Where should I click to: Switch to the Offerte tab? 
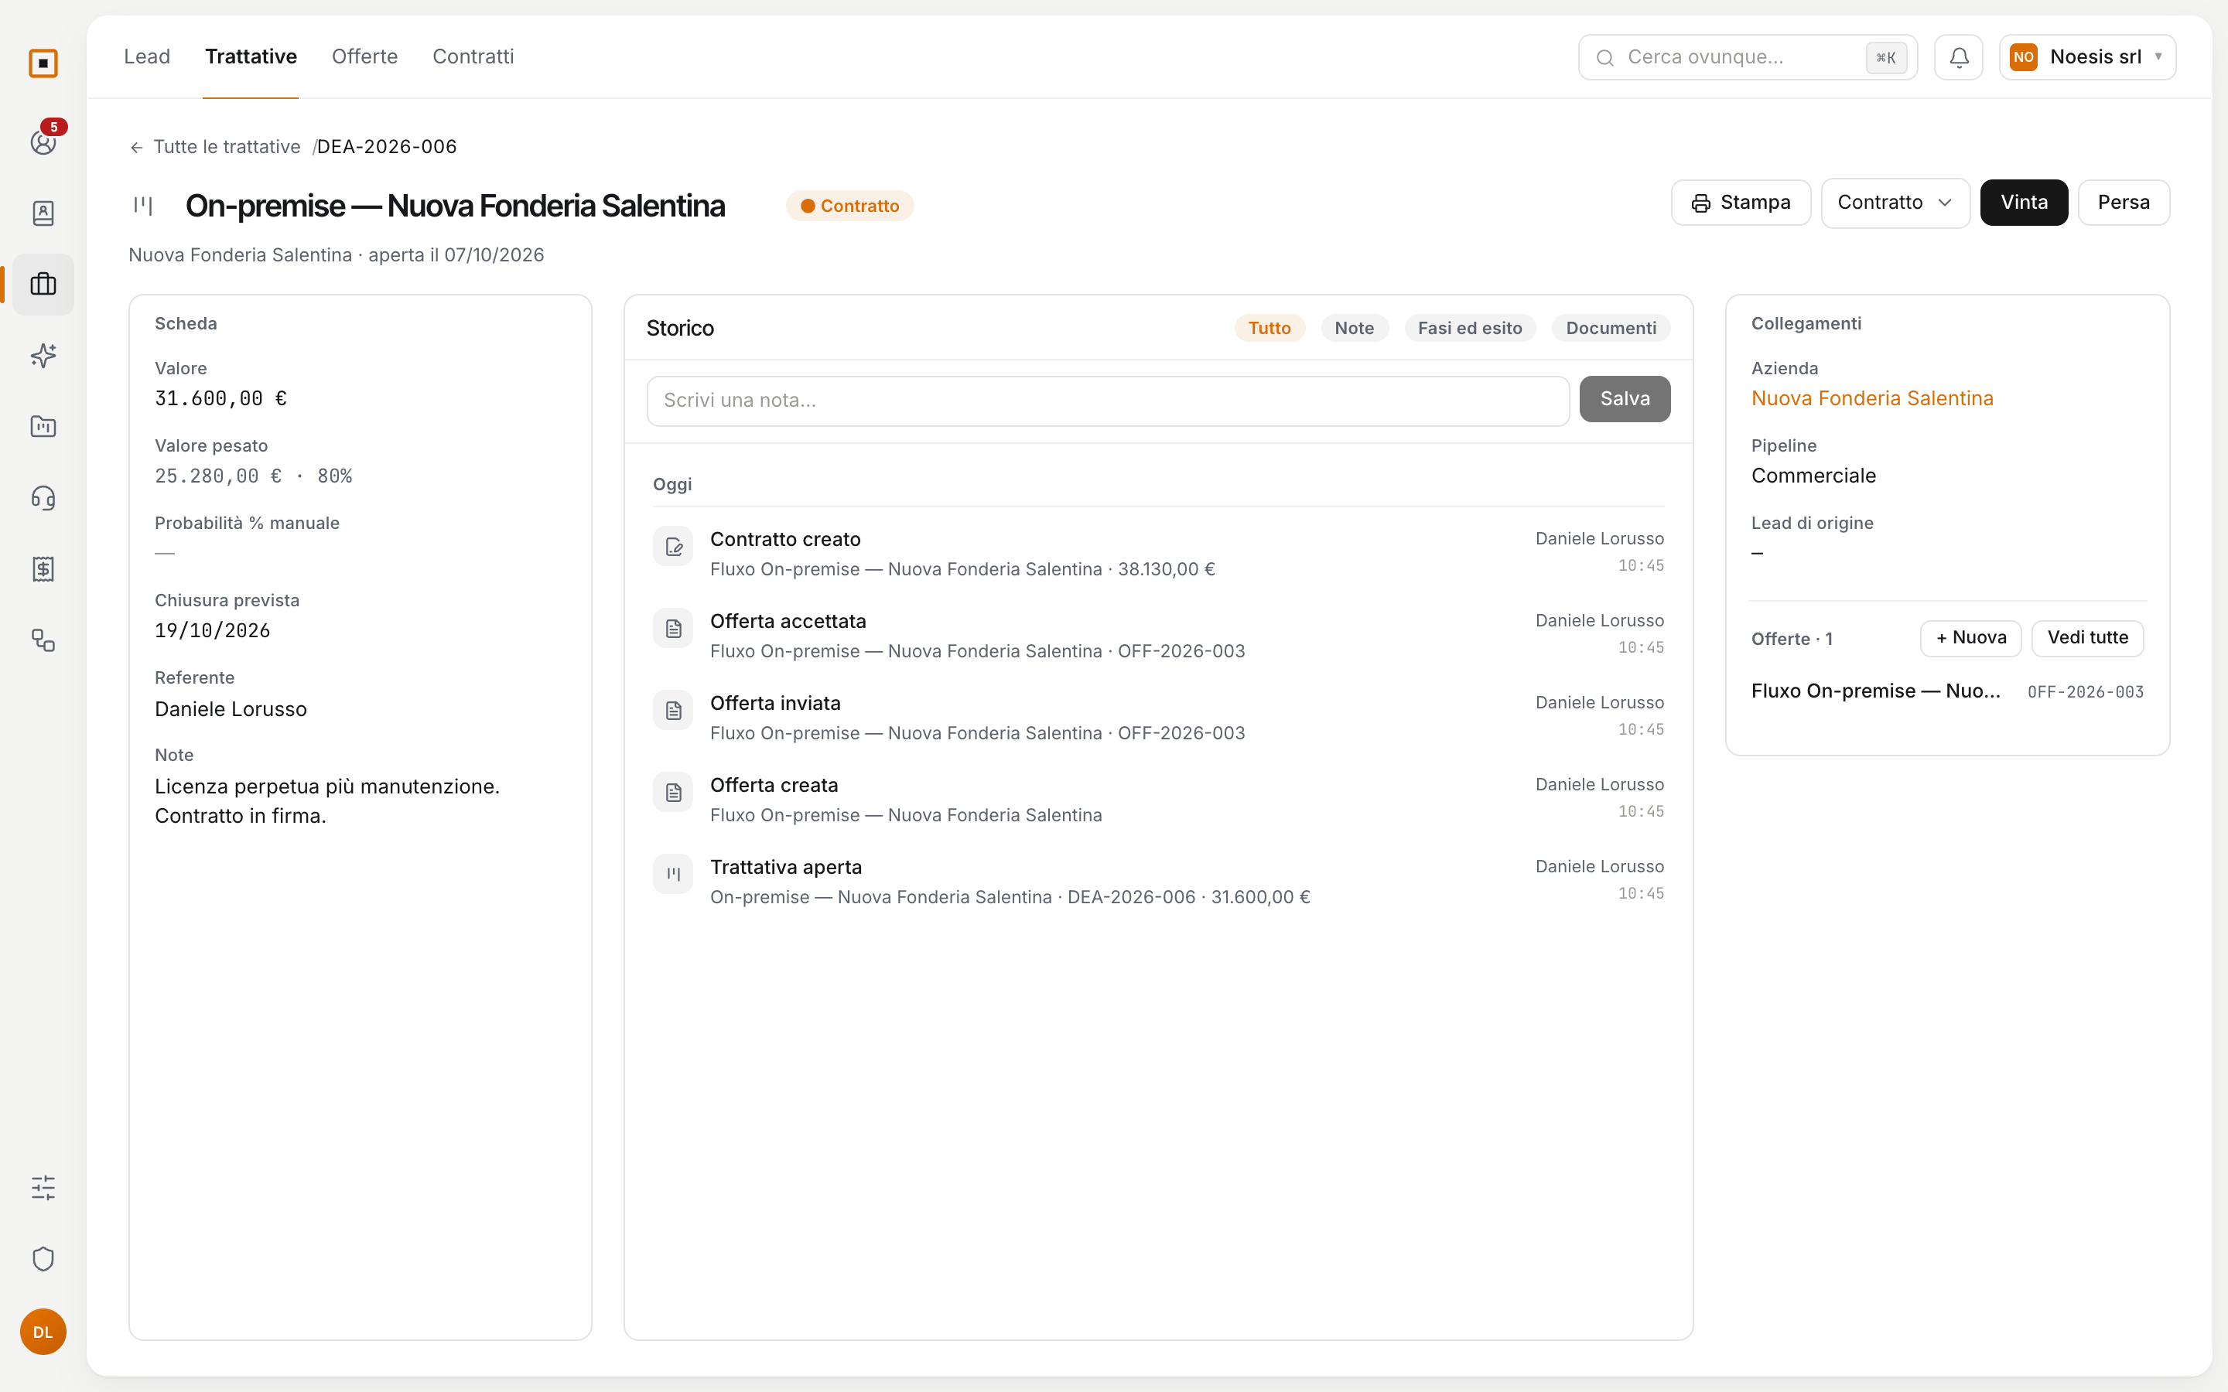364,56
